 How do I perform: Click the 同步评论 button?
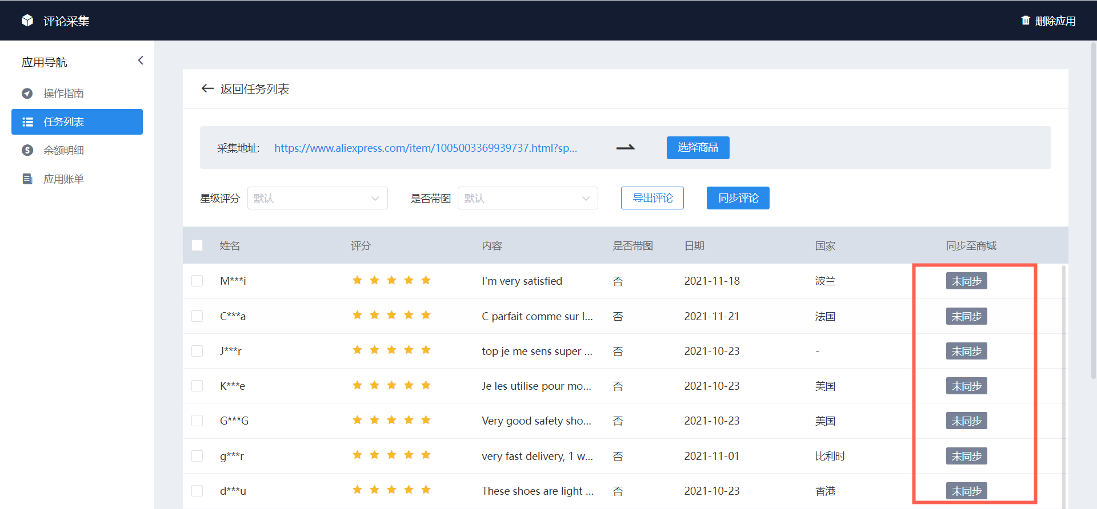point(738,198)
